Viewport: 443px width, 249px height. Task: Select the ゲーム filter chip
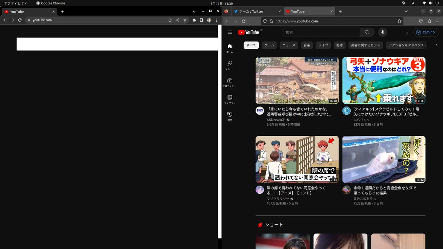269,45
